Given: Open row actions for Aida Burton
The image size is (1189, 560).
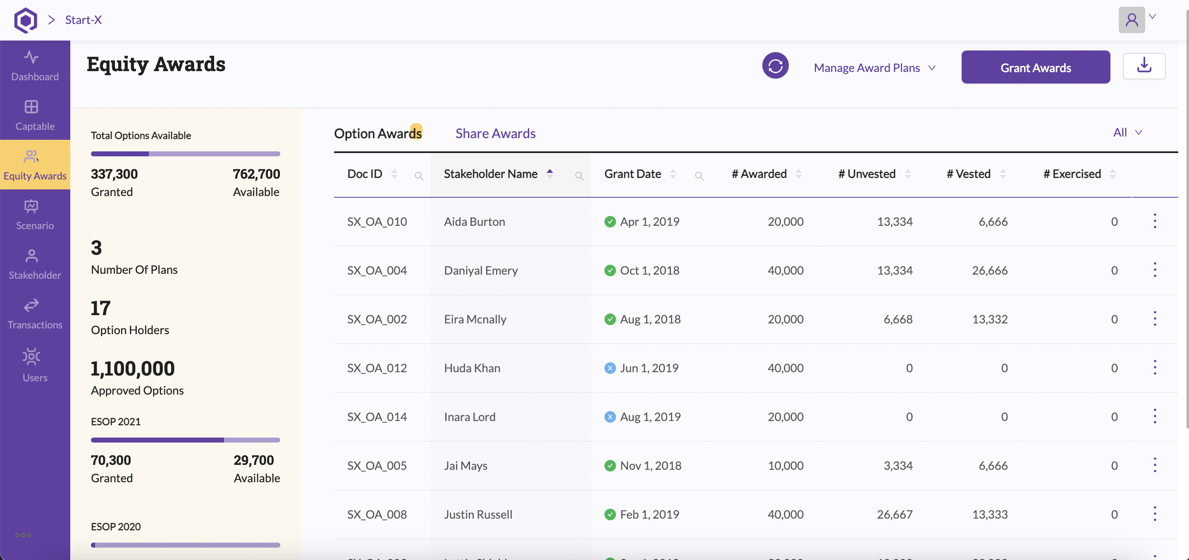Looking at the screenshot, I should [x=1155, y=221].
